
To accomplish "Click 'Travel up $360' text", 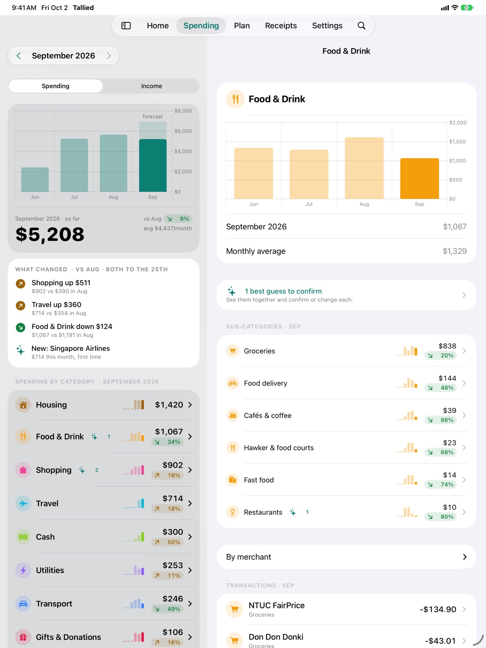I will point(56,305).
